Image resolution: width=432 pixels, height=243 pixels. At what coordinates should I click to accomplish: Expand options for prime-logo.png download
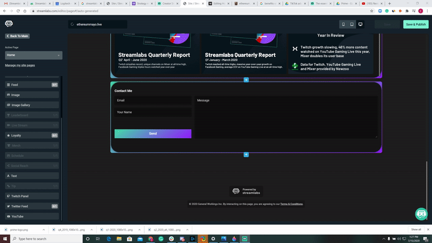coord(44,230)
